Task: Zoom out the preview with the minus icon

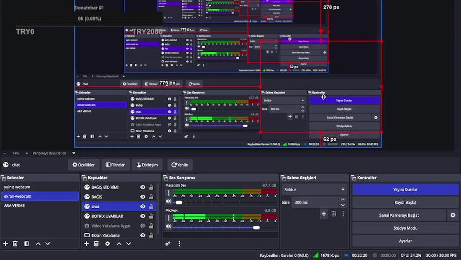Action: pyautogui.click(x=5, y=153)
